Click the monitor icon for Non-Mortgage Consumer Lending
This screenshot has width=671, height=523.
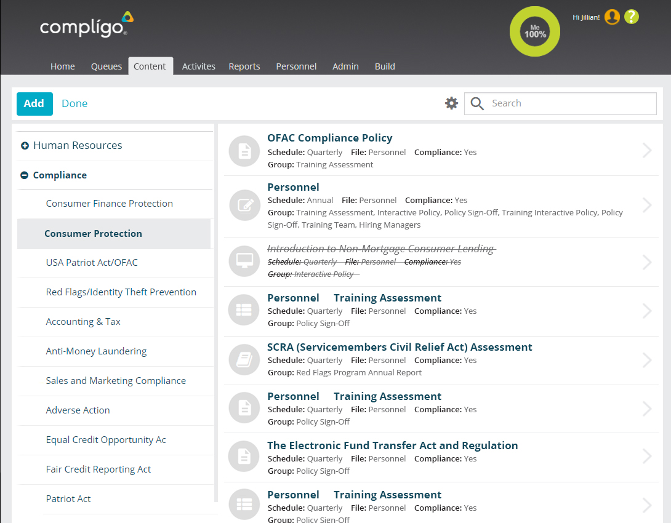click(x=244, y=261)
